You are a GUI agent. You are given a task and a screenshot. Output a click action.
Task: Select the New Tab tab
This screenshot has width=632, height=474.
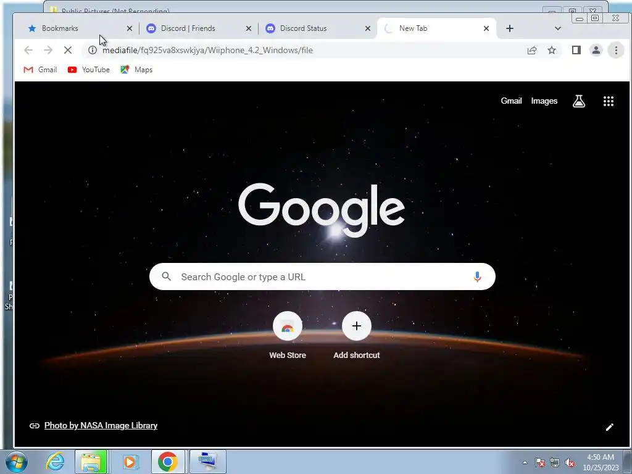436,28
